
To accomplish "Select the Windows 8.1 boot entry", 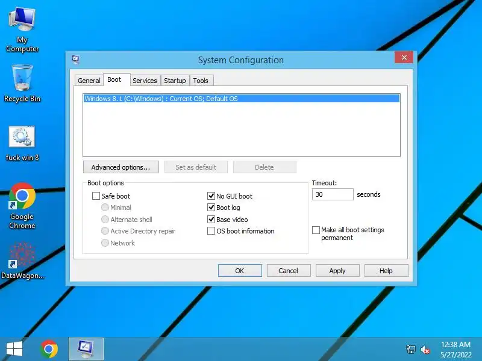I will [x=242, y=99].
